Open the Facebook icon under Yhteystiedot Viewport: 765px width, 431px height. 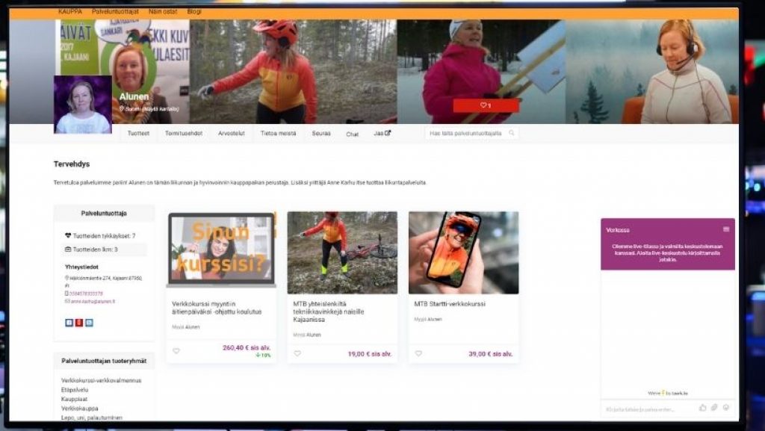click(x=69, y=323)
